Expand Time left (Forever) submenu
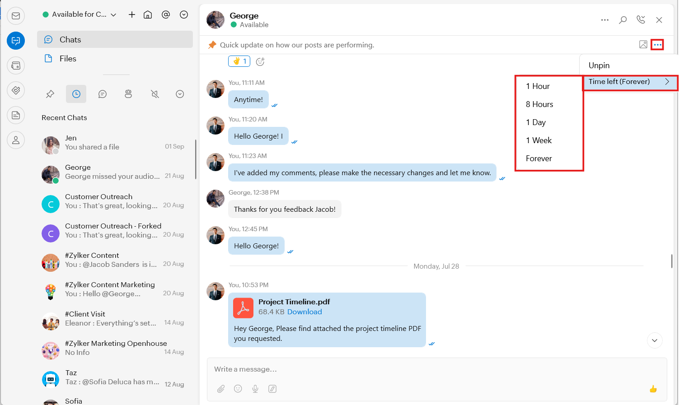The height and width of the screenshot is (405, 679). (x=630, y=82)
